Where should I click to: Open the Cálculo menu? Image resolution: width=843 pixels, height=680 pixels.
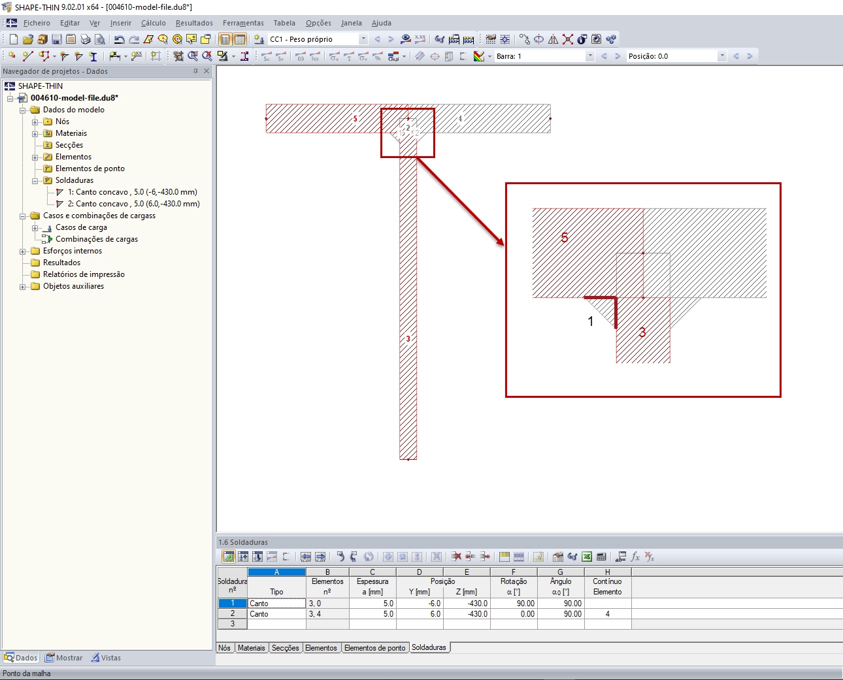[x=154, y=23]
